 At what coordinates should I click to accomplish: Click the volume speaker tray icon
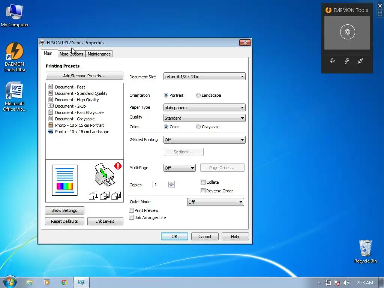[x=346, y=283]
